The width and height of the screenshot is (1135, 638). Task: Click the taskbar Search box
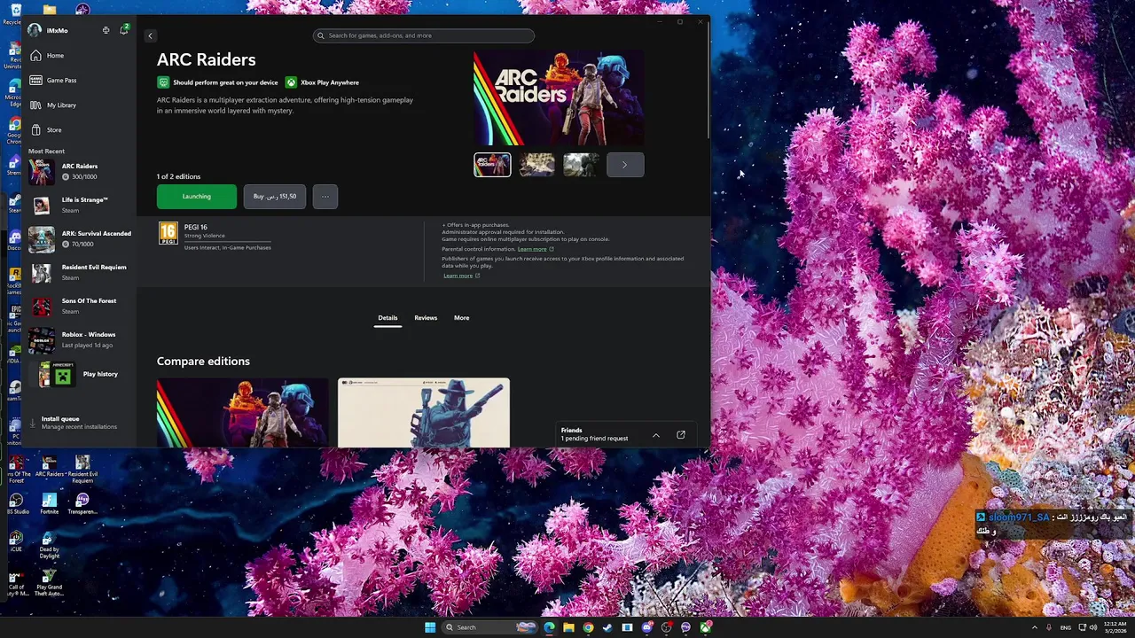click(x=490, y=627)
